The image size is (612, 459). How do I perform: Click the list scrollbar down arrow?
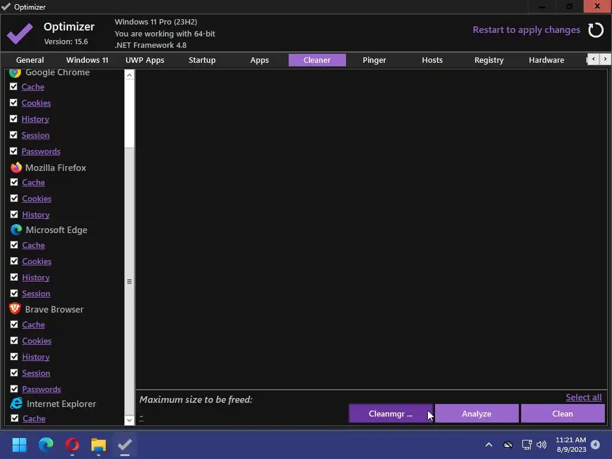(x=129, y=420)
